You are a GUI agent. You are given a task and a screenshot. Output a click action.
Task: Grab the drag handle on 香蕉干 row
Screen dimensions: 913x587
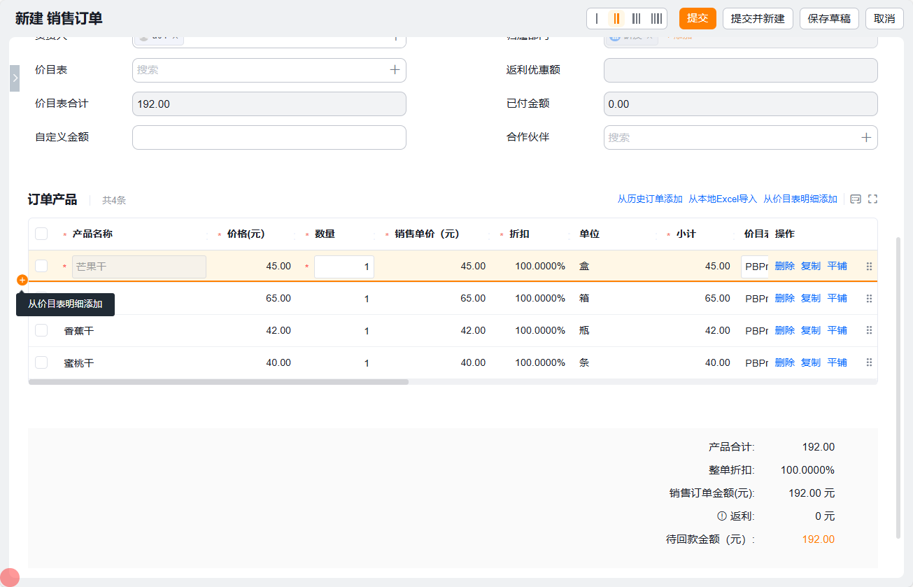(x=869, y=330)
